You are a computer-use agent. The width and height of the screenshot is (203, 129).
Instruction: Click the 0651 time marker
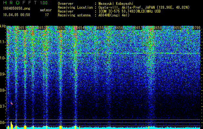coord(22,28)
